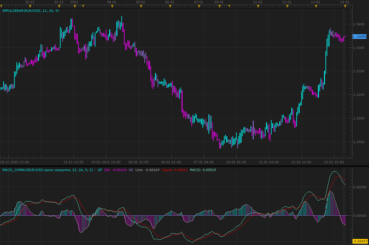Viewport: 369px width, 245px height.
Task: Click the 1.3200 price axis label
Action: coord(359,71)
